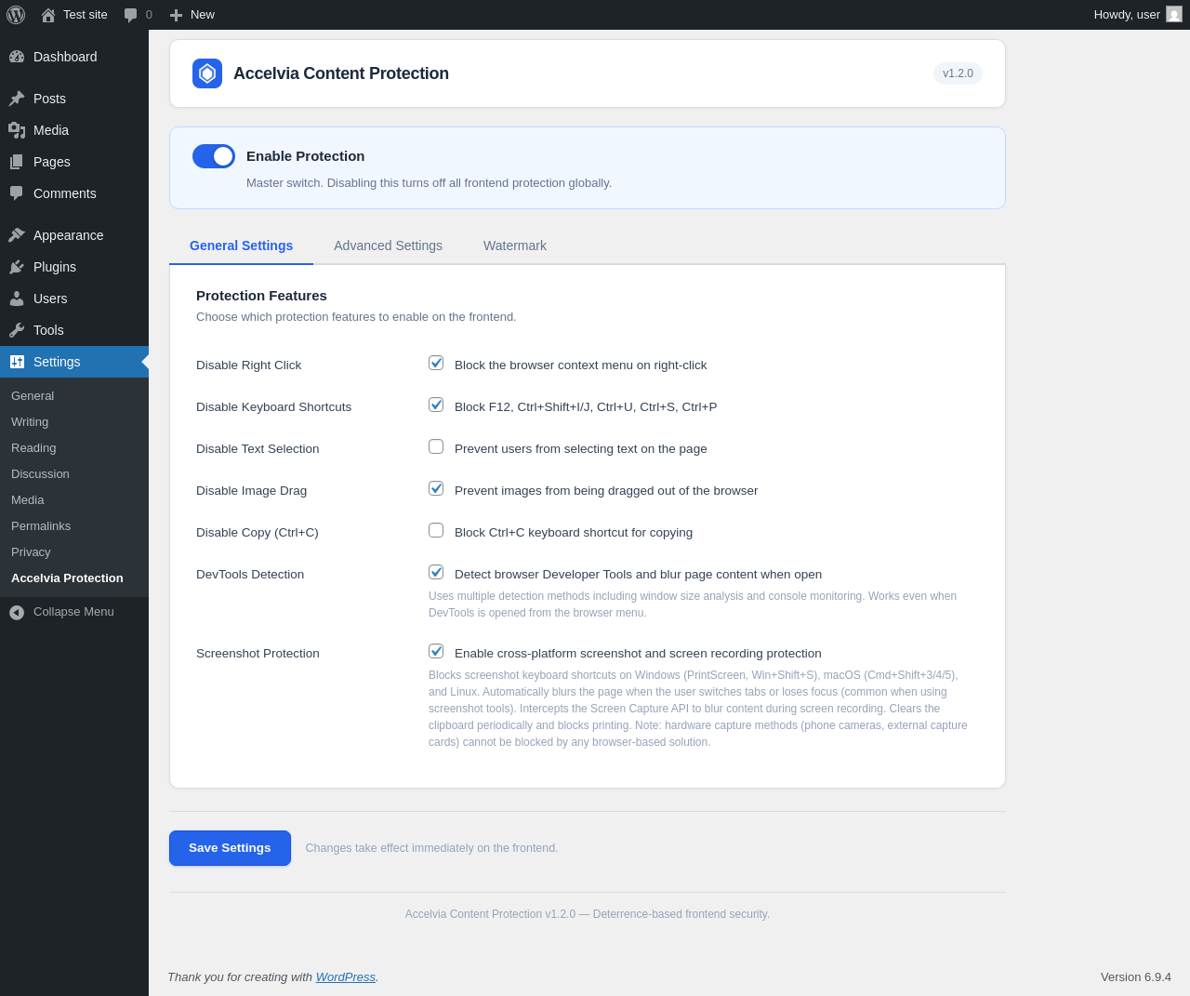This screenshot has width=1190, height=996.
Task: Open the Watermark tab
Action: pos(514,246)
